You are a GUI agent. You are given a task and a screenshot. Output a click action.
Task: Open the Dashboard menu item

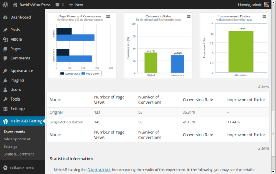(21, 17)
